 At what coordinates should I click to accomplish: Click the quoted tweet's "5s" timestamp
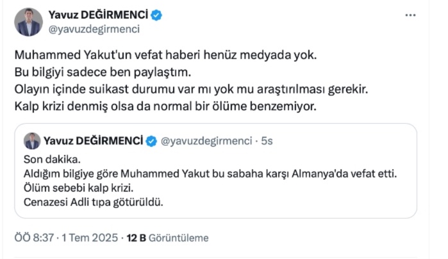(x=267, y=140)
